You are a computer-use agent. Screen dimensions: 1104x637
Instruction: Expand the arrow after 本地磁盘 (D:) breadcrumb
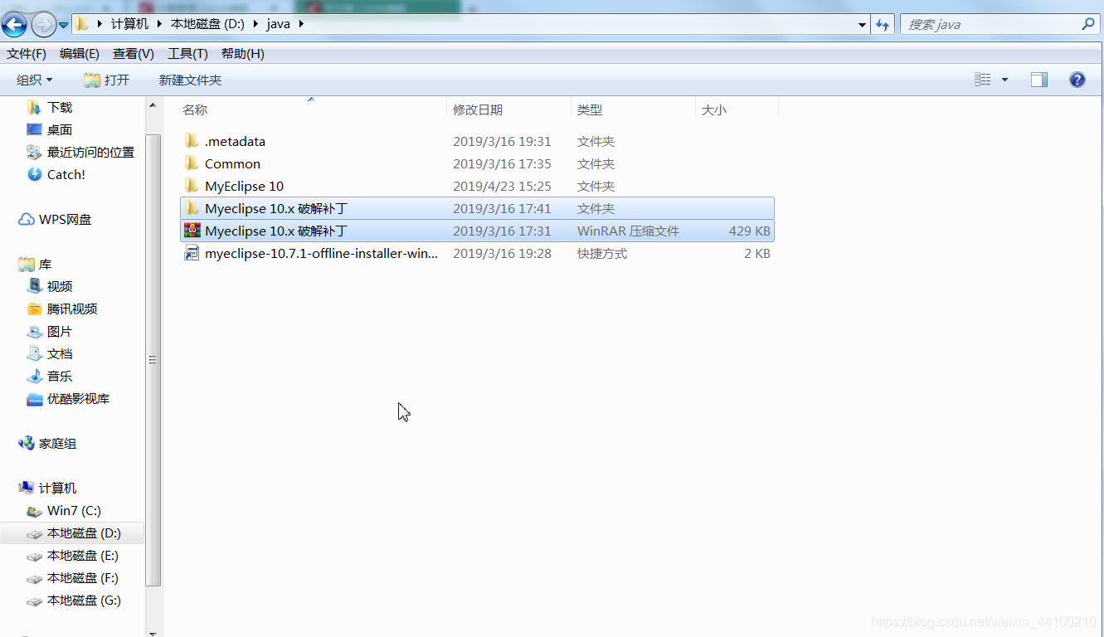tap(255, 24)
